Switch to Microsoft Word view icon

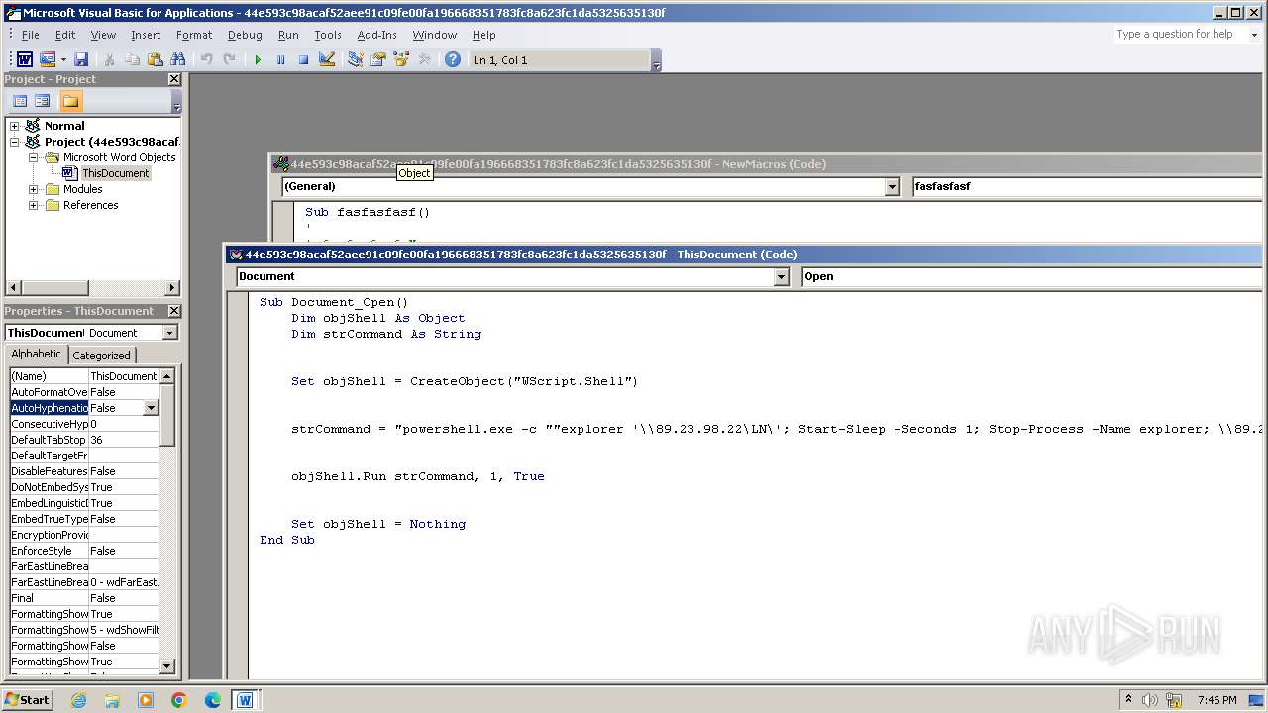coord(24,60)
